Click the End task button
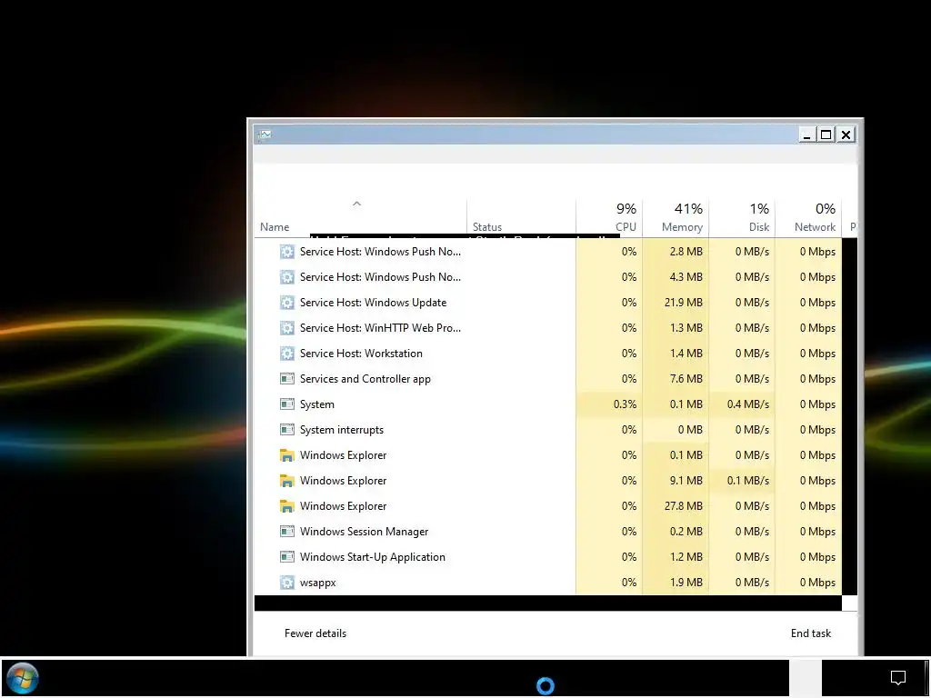931x698 pixels. (x=811, y=633)
